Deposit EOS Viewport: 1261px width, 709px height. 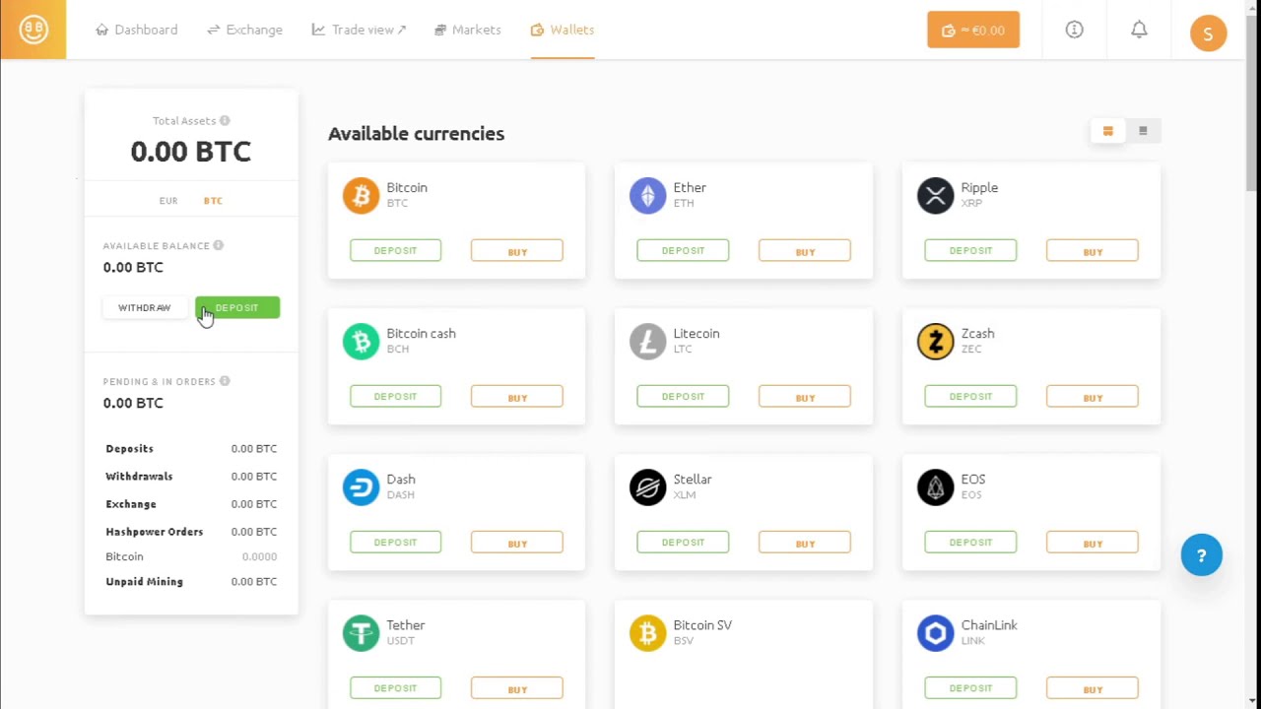click(x=970, y=542)
